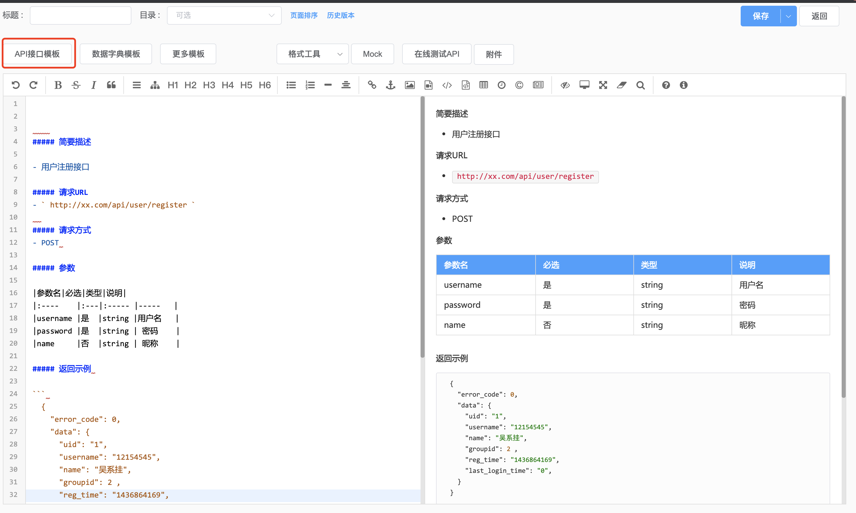Add a table using the grid icon

coord(484,85)
